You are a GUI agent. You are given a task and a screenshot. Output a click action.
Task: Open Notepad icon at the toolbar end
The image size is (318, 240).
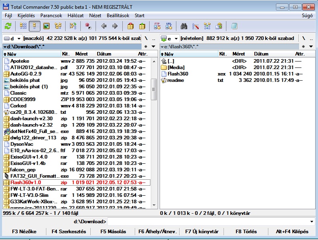click(234, 26)
